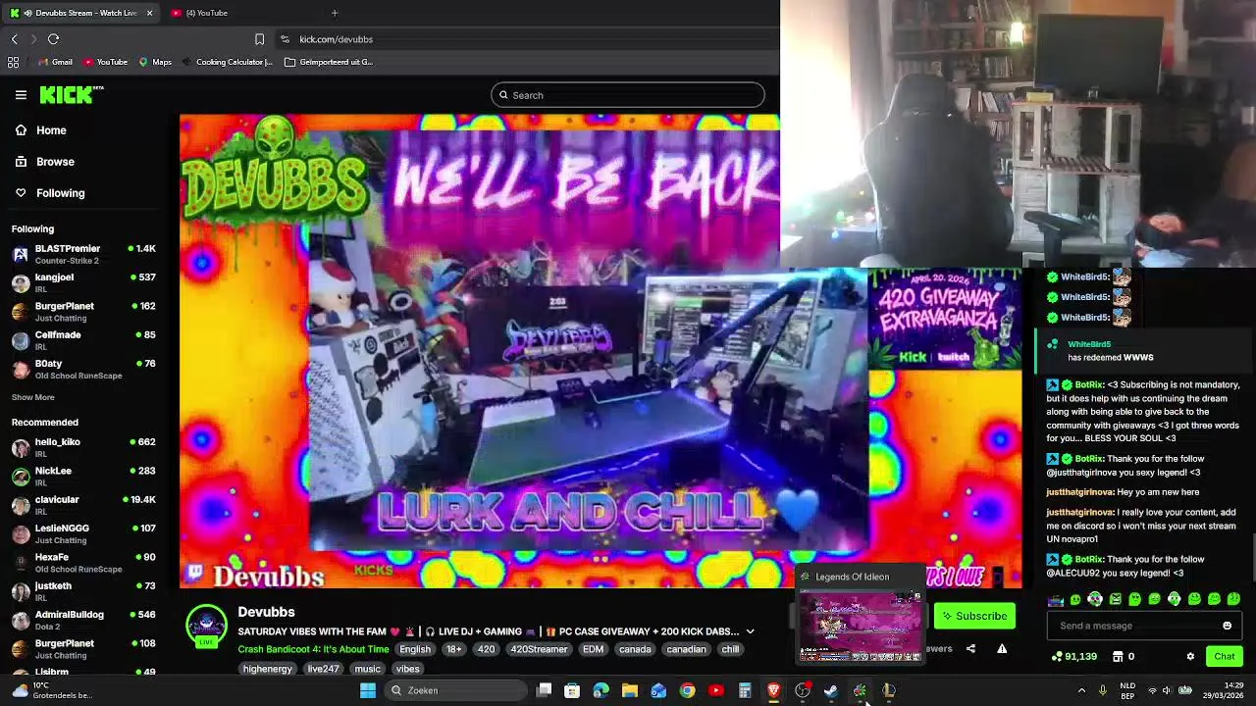Click the Devubbs live avatar
The width and height of the screenshot is (1256, 706).
[x=206, y=627]
